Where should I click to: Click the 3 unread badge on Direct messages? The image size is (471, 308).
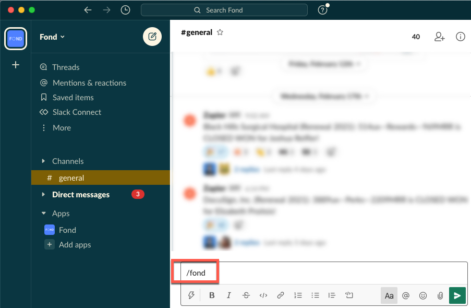tap(138, 194)
